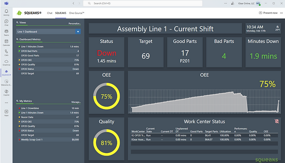
Task: Click the Calls icon in sidebar
Action: [x=6, y=52]
